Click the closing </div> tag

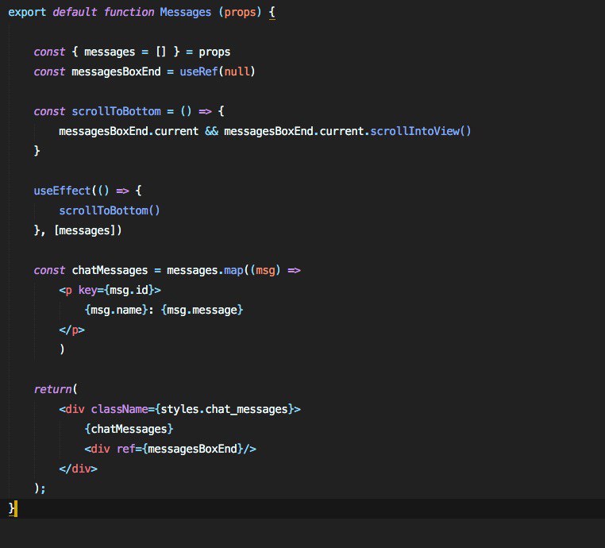pos(79,469)
